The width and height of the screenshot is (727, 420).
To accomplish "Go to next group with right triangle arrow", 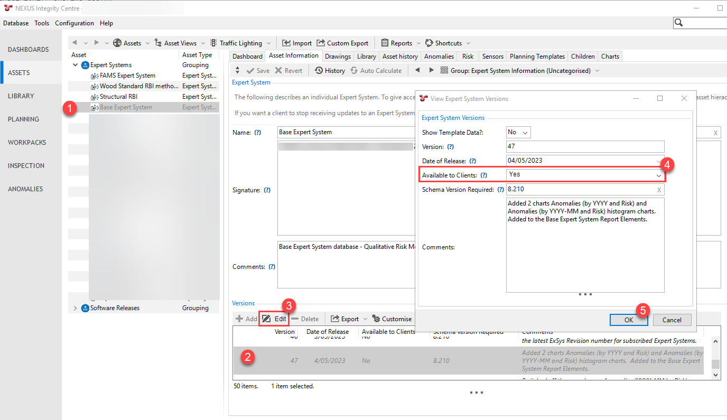I will [x=432, y=70].
